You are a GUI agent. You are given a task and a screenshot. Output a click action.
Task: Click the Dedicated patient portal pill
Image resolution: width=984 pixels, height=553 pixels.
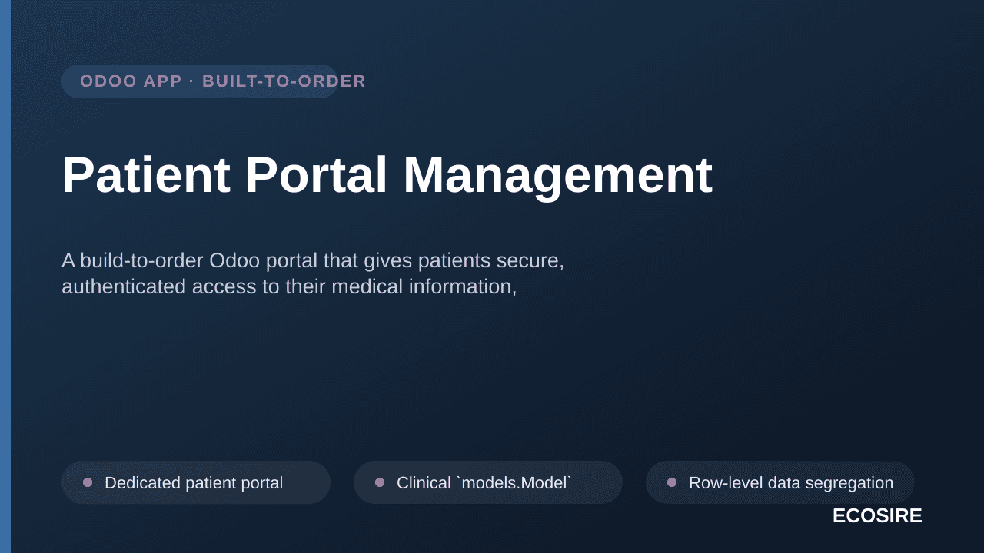196,482
